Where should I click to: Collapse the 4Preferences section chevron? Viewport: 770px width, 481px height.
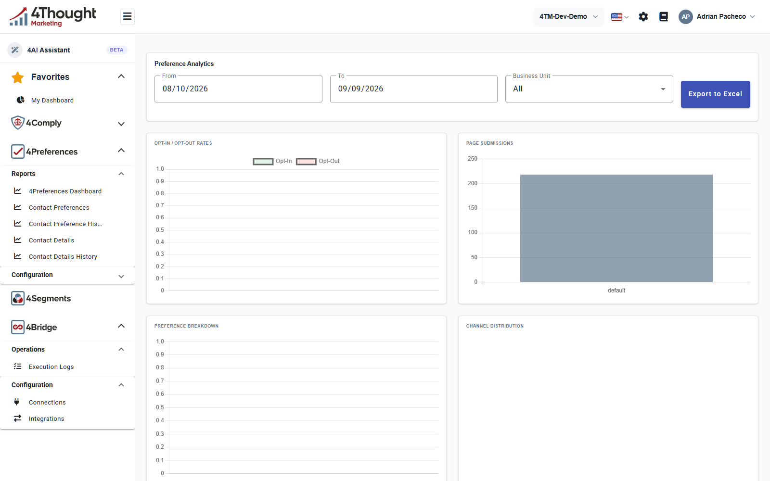121,151
